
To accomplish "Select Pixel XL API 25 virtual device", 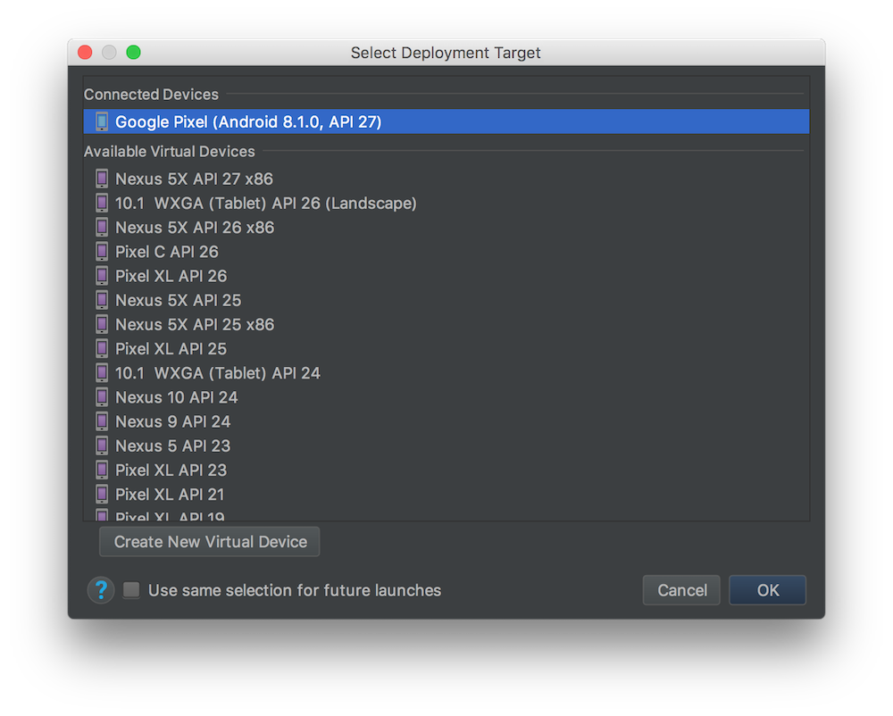I will (171, 348).
